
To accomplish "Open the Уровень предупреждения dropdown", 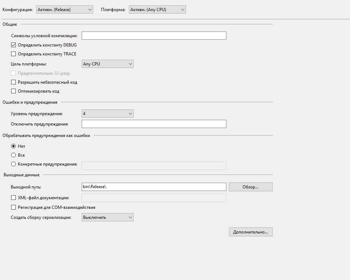I will [107, 114].
